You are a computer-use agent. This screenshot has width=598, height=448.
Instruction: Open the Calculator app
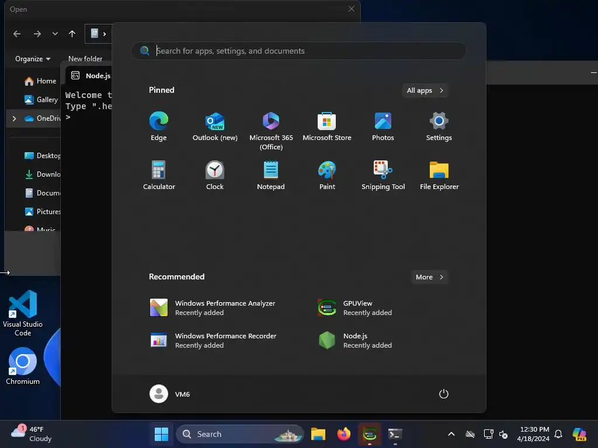tap(159, 176)
